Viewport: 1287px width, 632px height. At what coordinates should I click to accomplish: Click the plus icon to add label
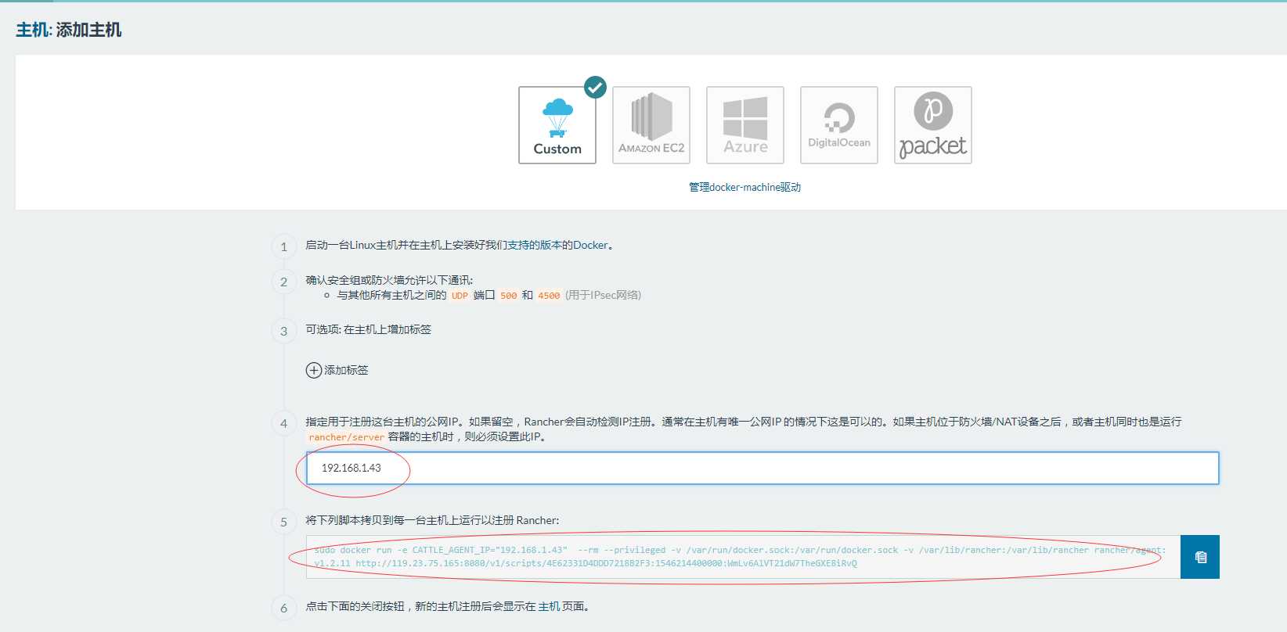click(314, 370)
